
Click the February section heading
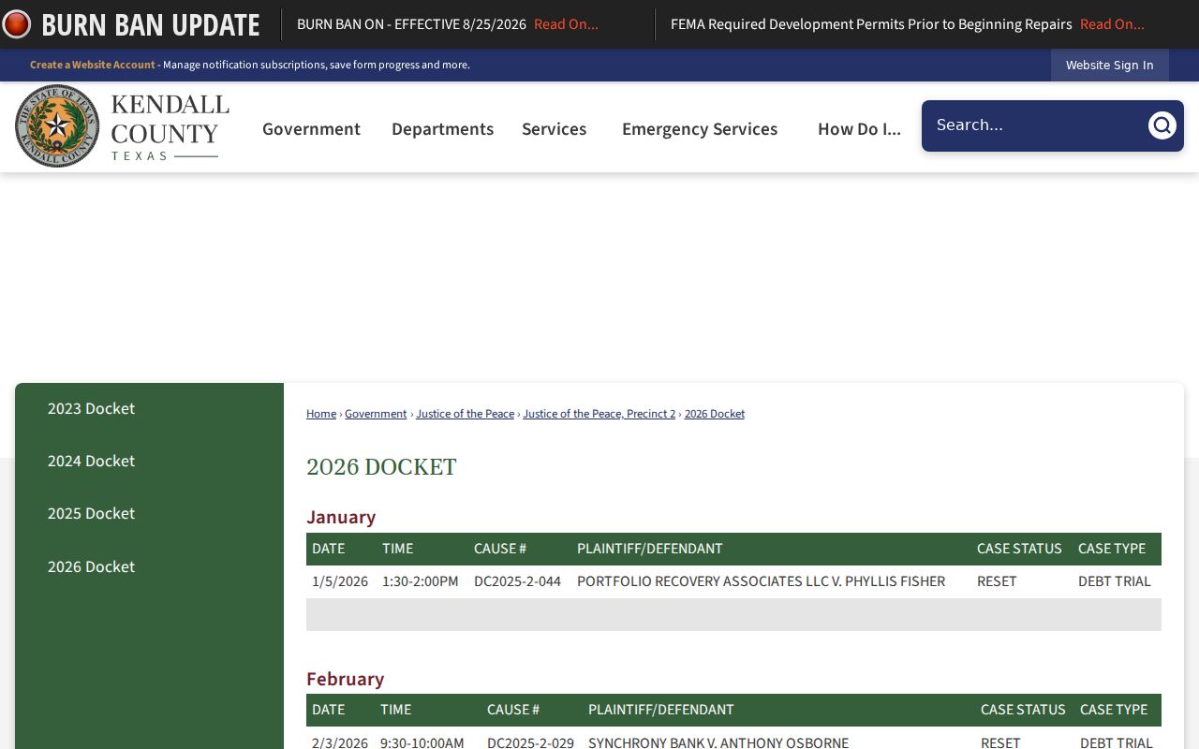[345, 679]
